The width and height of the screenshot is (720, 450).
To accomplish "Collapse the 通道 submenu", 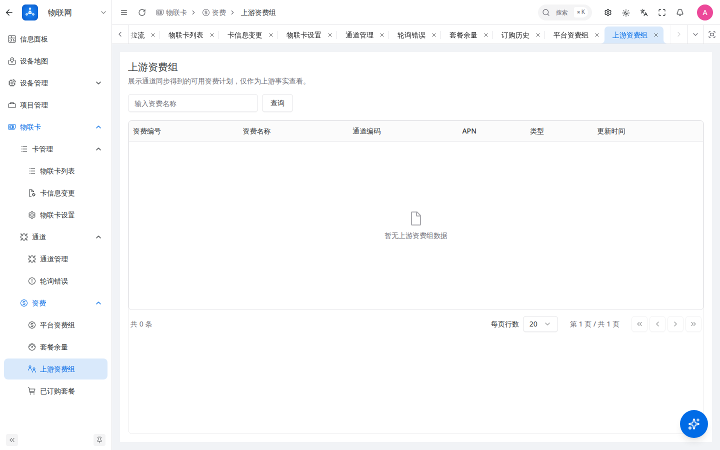I will tap(55, 237).
